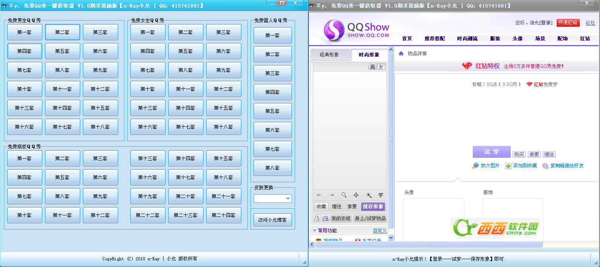The width and height of the screenshot is (600, 267).
Task: Click the left window title bar icon
Action: click(5, 6)
